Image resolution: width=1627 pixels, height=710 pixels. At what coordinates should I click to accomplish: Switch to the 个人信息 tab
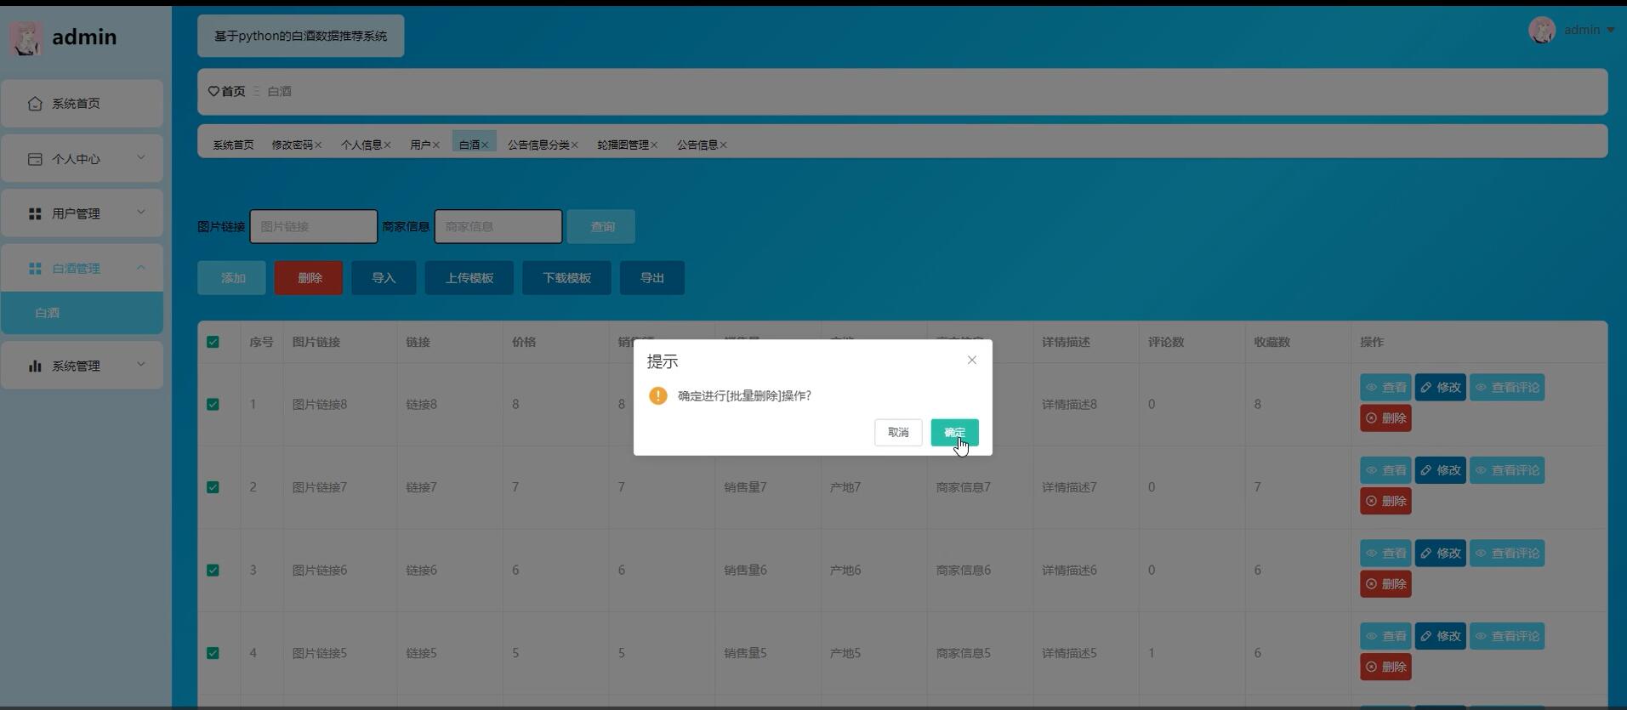pos(361,145)
